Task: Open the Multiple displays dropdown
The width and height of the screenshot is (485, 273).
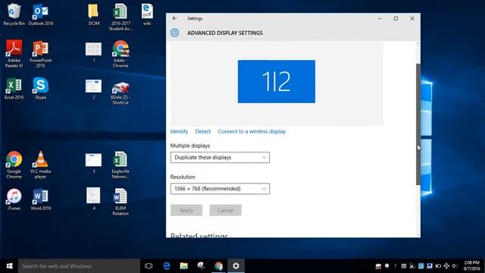Action: (x=220, y=158)
